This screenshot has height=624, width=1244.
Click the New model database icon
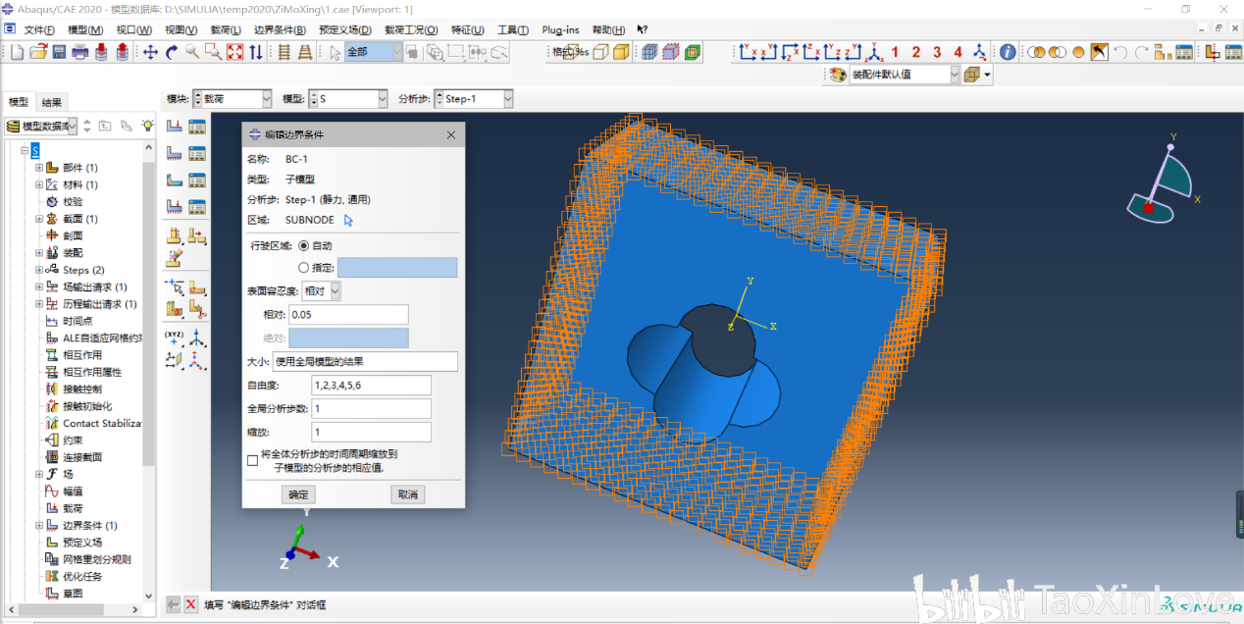click(x=17, y=52)
